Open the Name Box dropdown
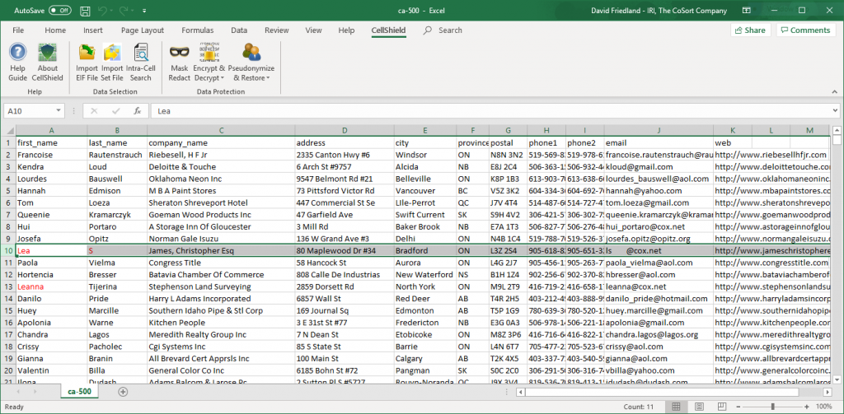The width and height of the screenshot is (844, 414). point(59,111)
